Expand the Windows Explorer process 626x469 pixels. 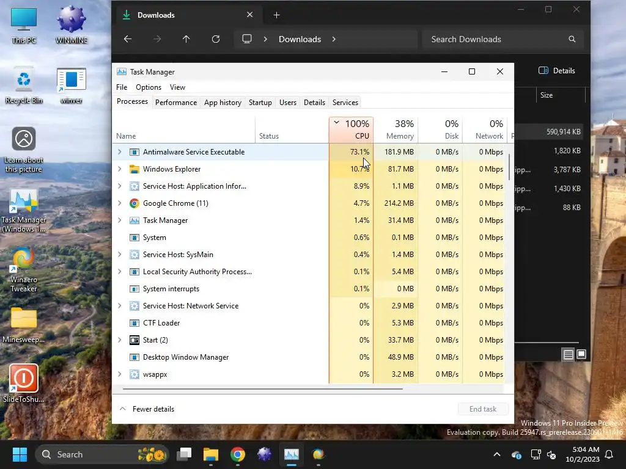pyautogui.click(x=119, y=169)
